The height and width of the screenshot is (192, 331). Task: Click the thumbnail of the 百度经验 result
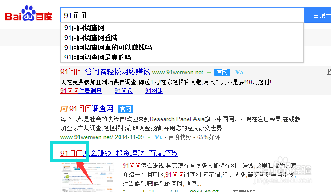87,177
